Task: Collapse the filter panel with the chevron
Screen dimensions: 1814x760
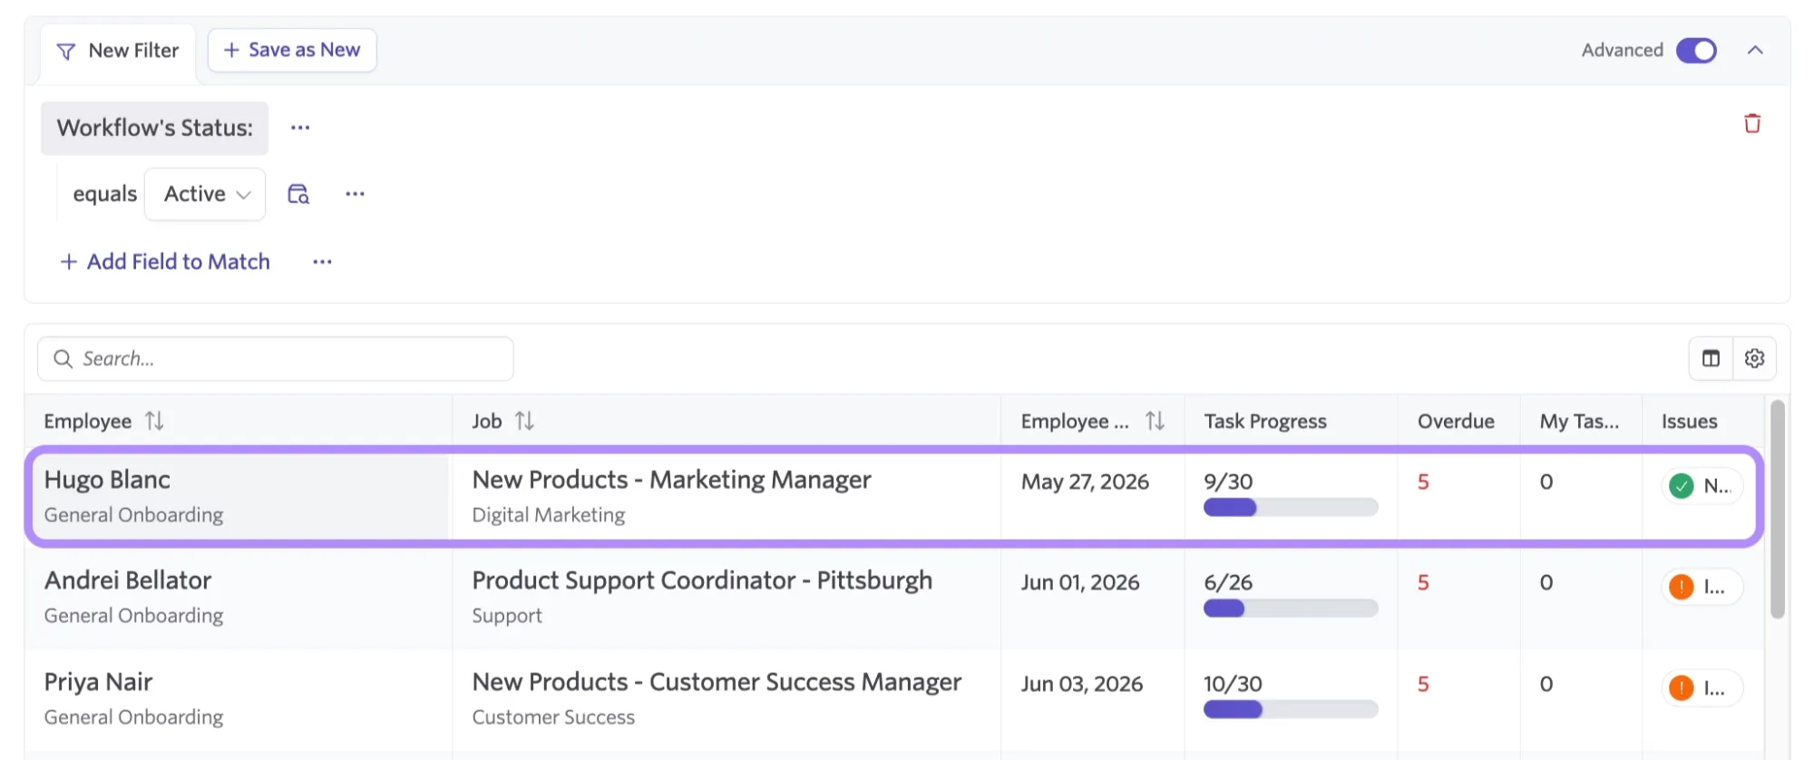Action: [x=1755, y=50]
